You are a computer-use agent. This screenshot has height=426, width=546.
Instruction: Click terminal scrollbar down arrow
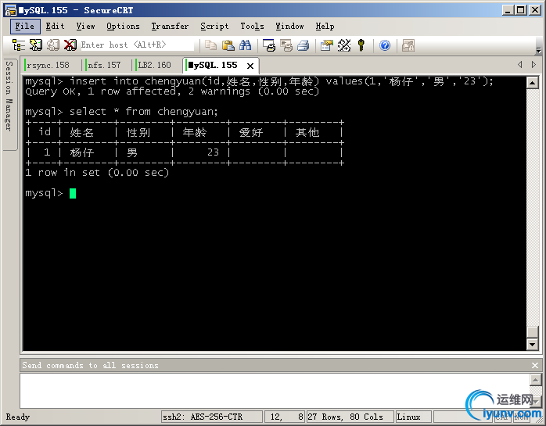pyautogui.click(x=533, y=345)
